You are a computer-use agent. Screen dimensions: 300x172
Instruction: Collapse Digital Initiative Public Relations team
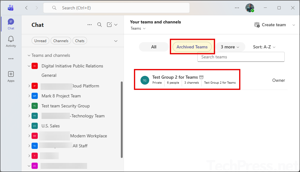point(29,66)
